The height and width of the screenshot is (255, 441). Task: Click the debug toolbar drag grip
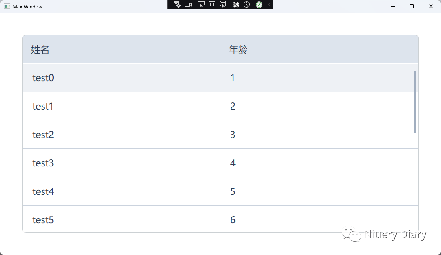(x=170, y=5)
